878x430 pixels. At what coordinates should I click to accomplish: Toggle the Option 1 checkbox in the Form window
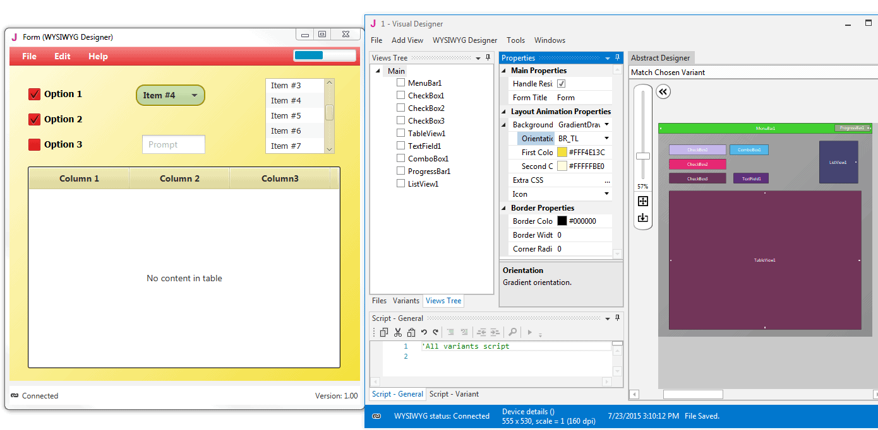(35, 94)
